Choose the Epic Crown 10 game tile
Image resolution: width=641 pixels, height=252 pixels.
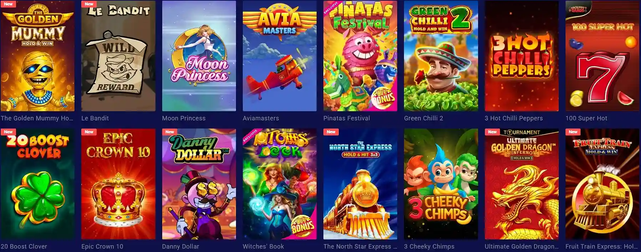pos(118,184)
